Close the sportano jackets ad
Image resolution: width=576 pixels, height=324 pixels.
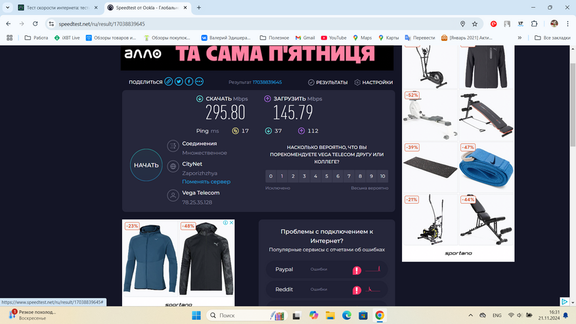(x=231, y=223)
